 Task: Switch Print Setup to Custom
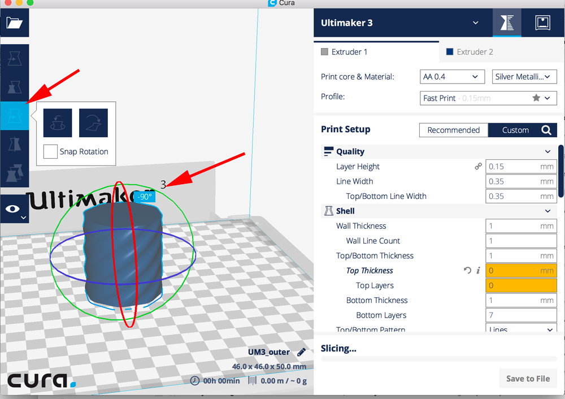pyautogui.click(x=515, y=130)
